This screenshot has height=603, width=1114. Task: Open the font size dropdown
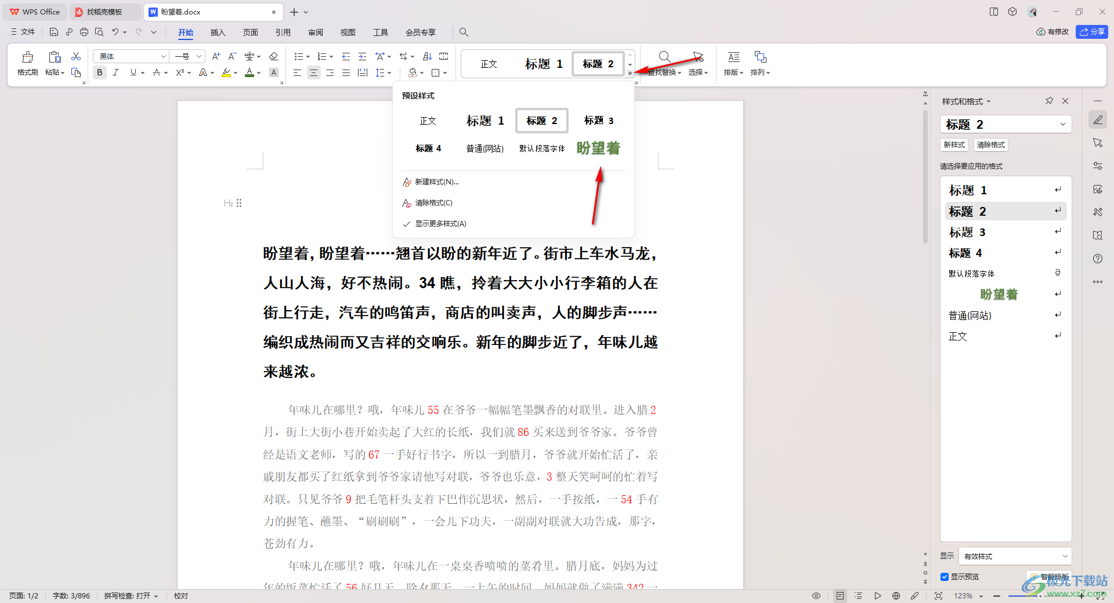(x=199, y=56)
